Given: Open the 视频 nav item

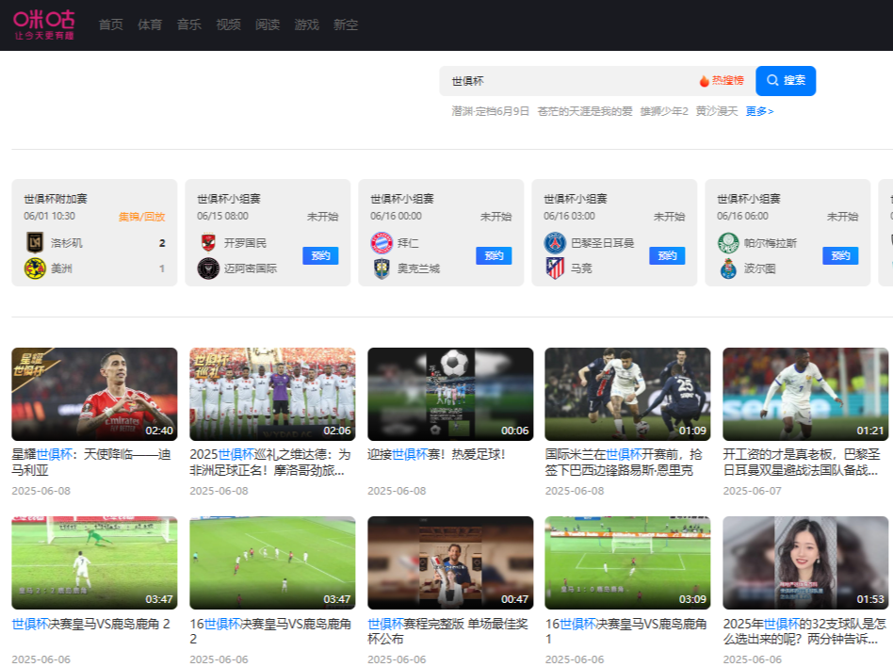Looking at the screenshot, I should pyautogui.click(x=228, y=24).
